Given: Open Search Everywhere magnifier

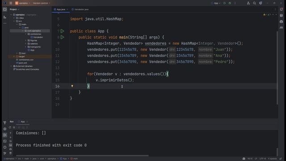Looking at the screenshot, I should point(254,3).
